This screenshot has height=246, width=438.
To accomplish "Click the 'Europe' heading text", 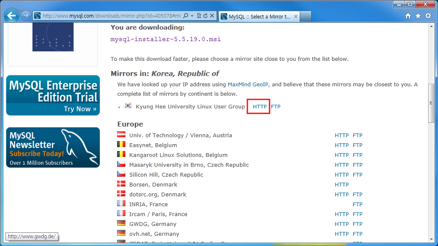I will click(x=130, y=124).
